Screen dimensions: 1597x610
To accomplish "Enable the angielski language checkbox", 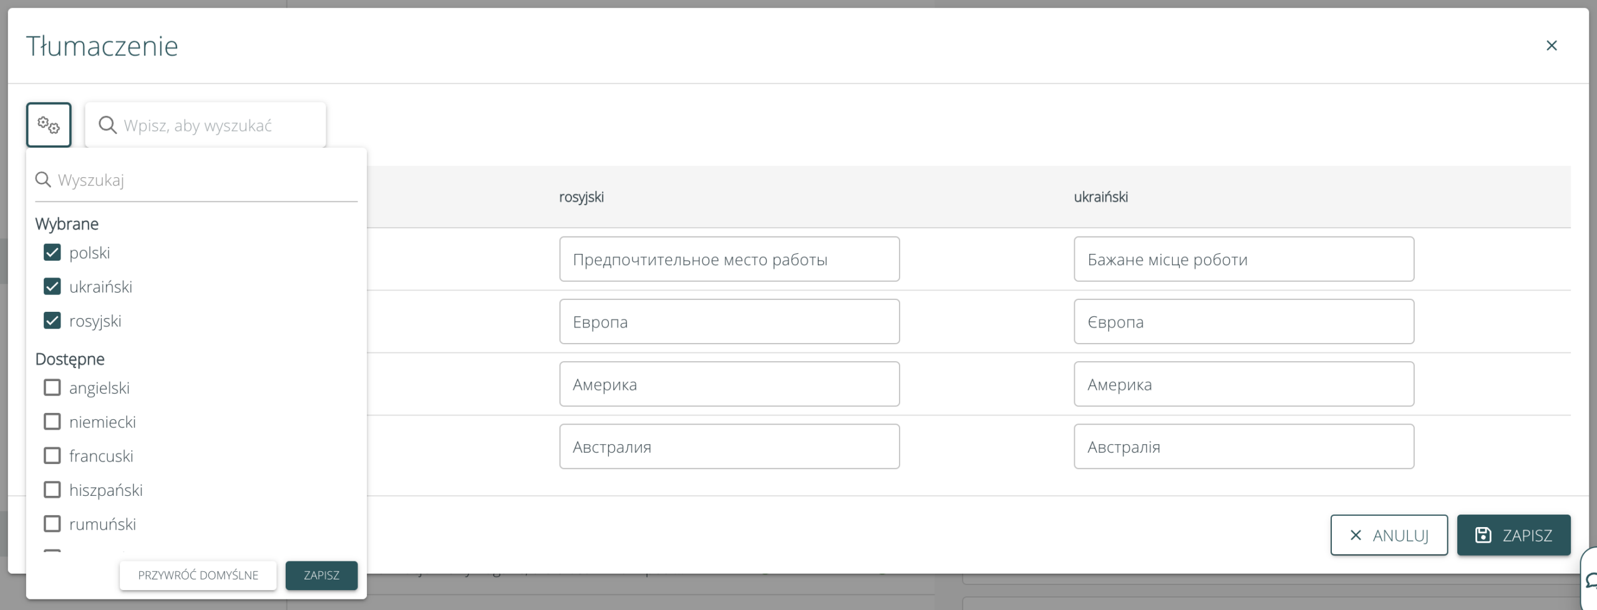I will [x=52, y=388].
